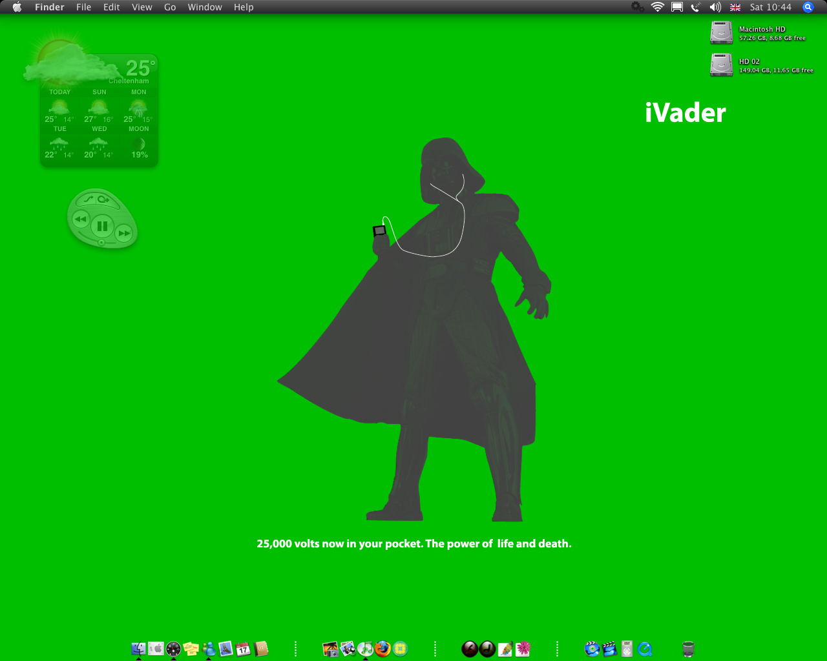Open the DVD remote icon in dock
Image resolution: width=827 pixels, height=661 pixels.
[627, 649]
